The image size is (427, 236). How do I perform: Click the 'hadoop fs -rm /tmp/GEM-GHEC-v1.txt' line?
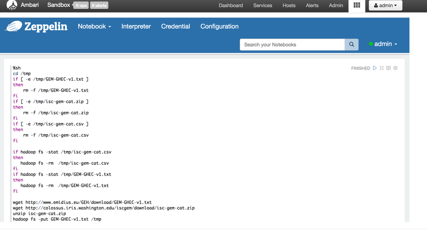tap(65, 185)
